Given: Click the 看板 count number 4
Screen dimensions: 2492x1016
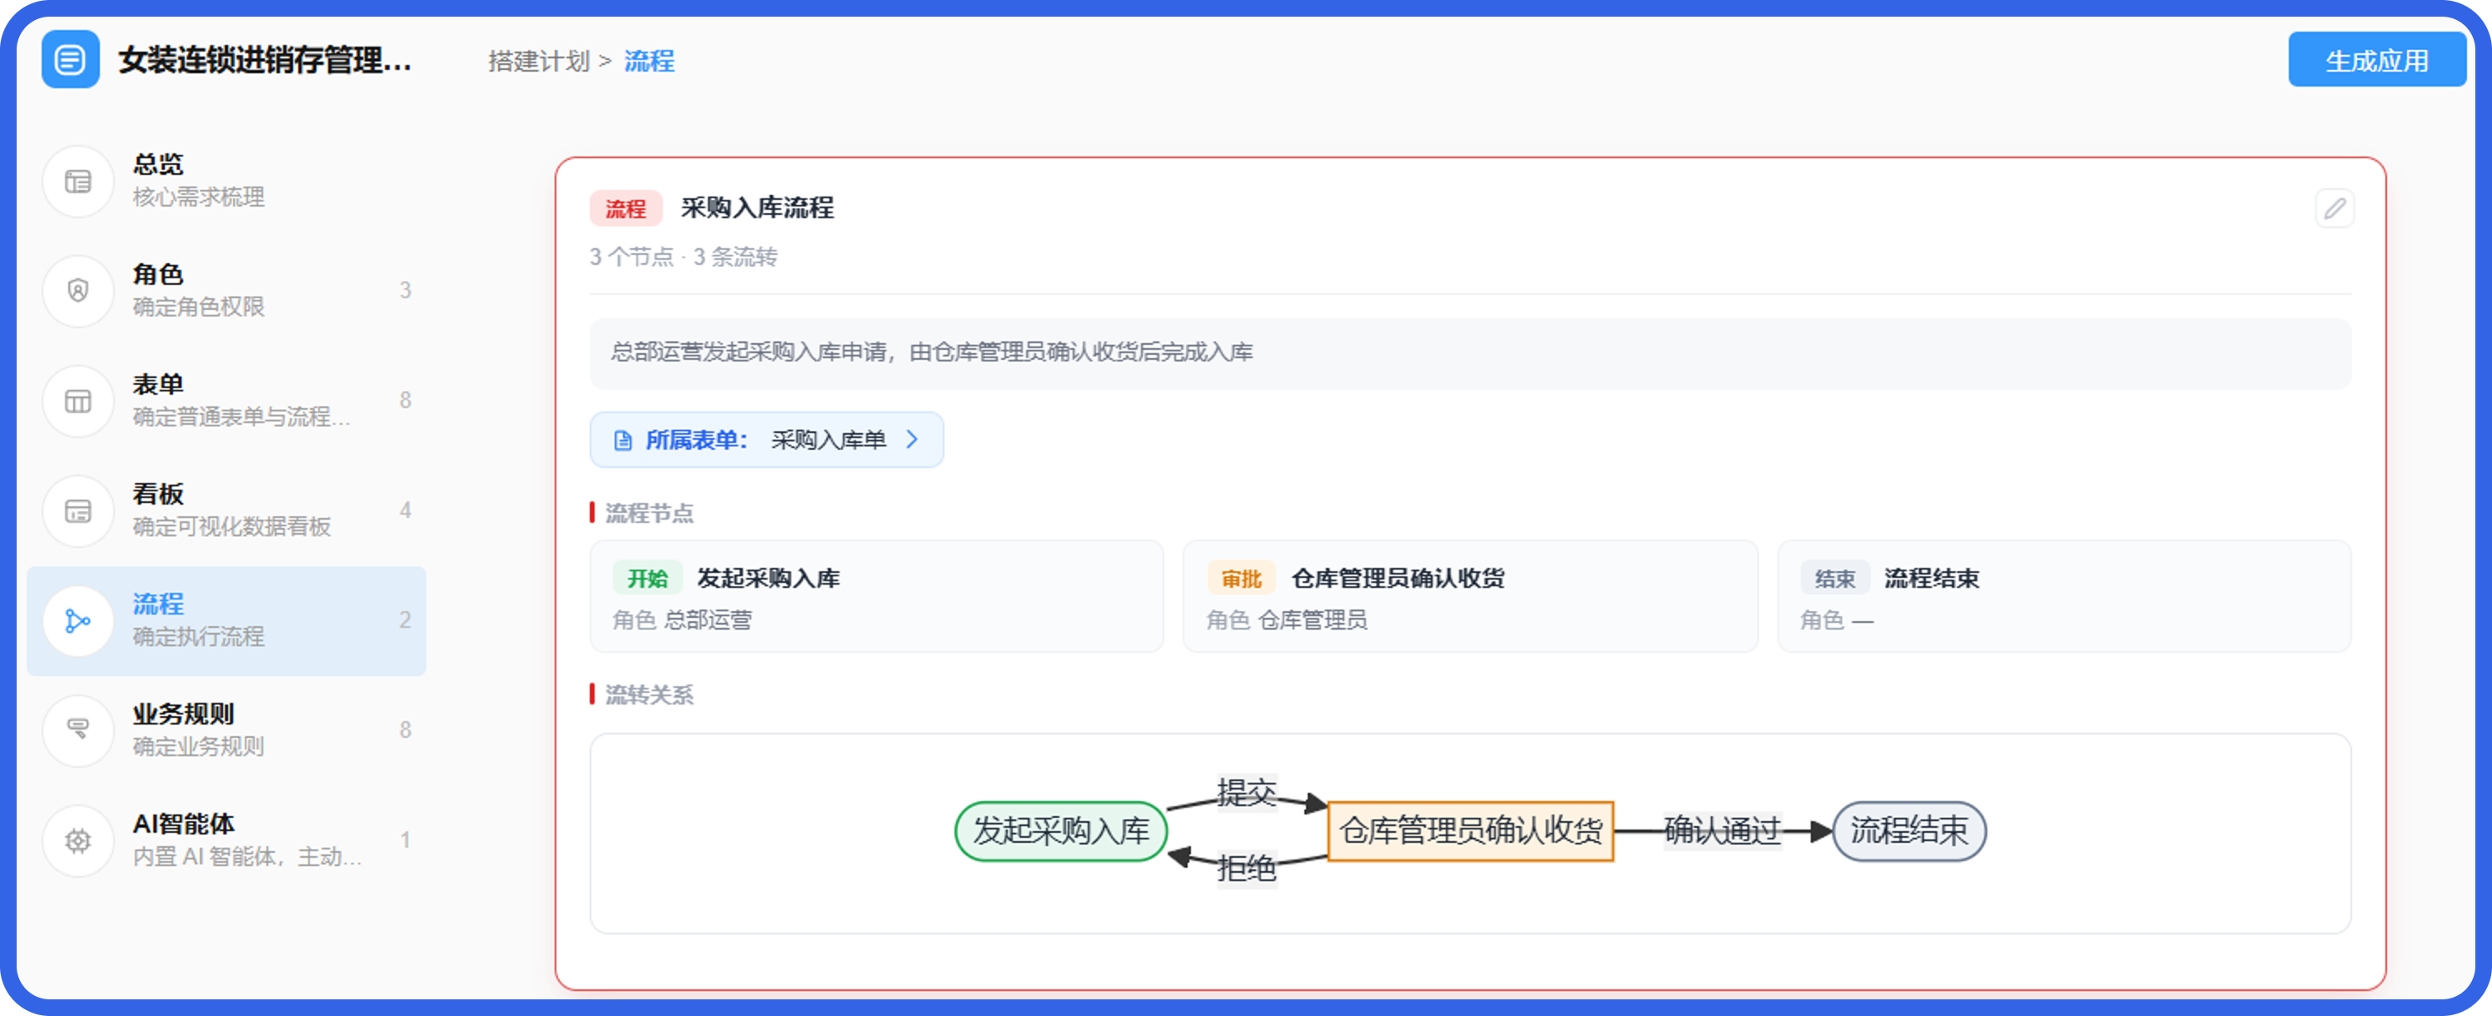Looking at the screenshot, I should 406,510.
